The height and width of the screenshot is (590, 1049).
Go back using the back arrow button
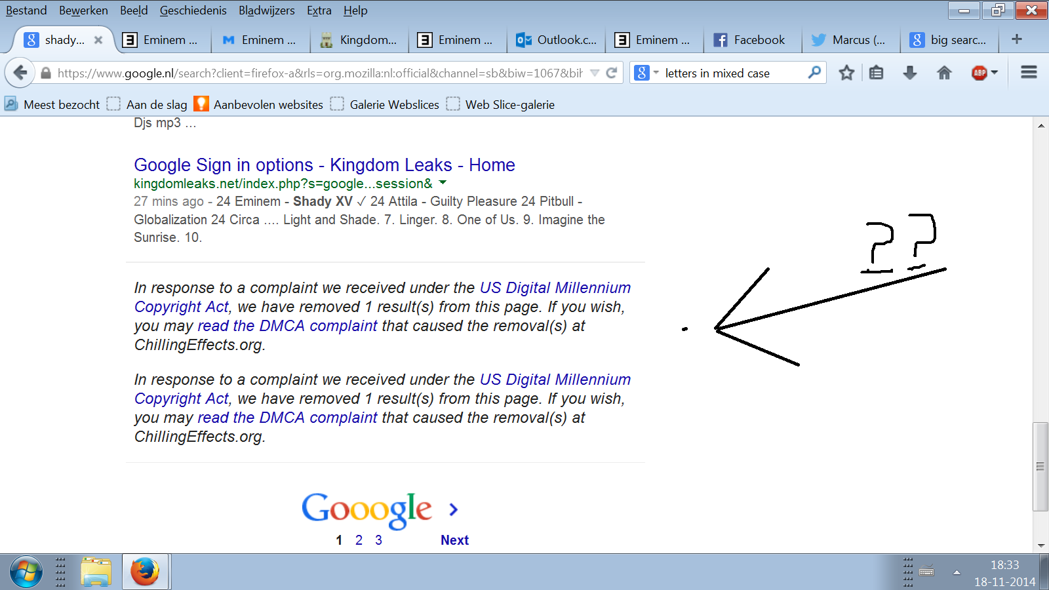20,73
